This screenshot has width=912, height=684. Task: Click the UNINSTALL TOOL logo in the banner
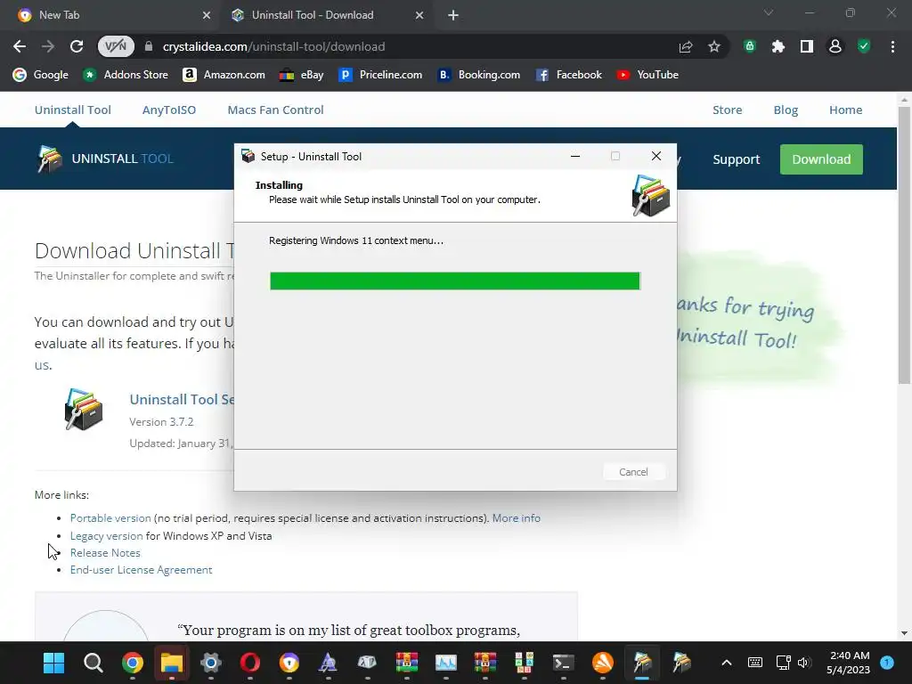click(105, 159)
